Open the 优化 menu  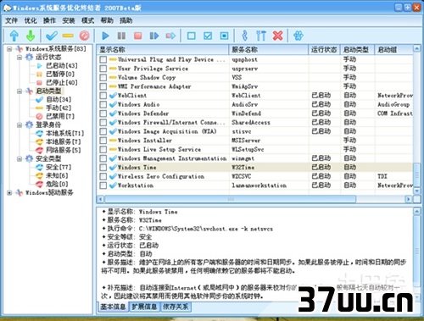pyautogui.click(x=31, y=20)
